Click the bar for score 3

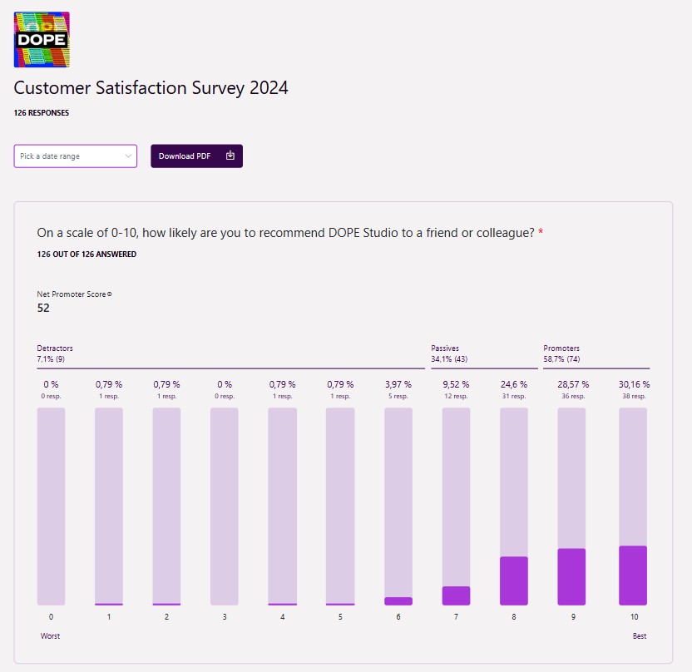225,506
